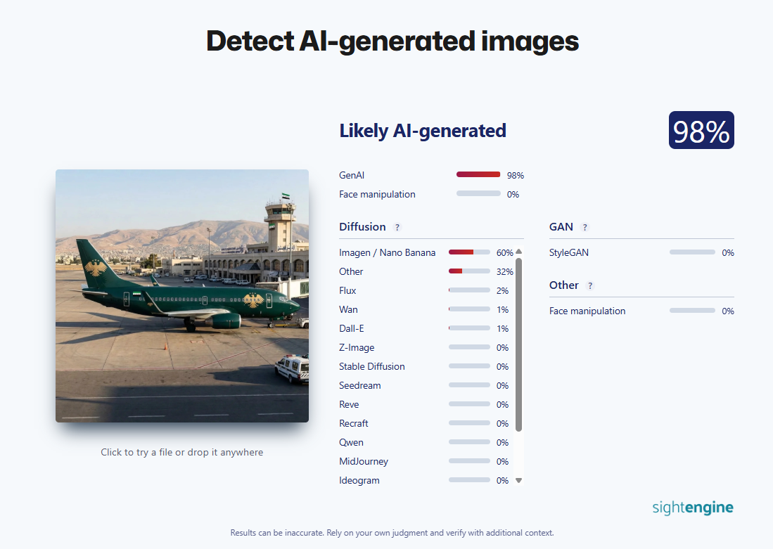Click the MidJourney model entry
The image size is (773, 549).
pos(364,461)
